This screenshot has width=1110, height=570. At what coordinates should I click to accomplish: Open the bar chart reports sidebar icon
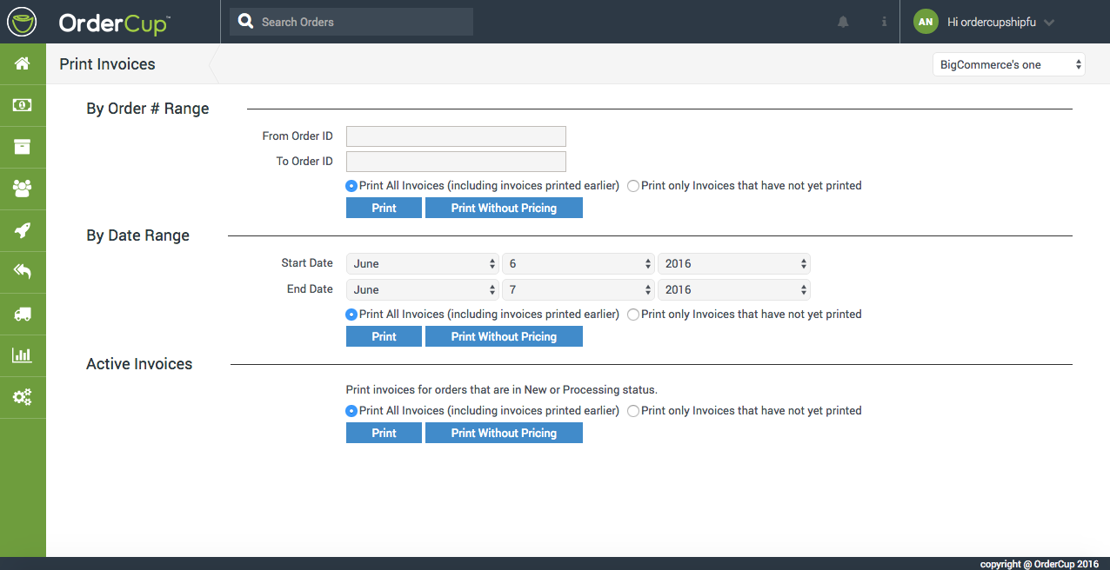23,355
